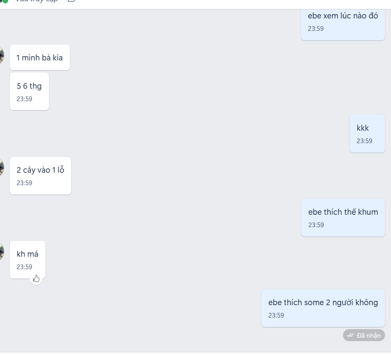The width and height of the screenshot is (391, 354).
Task: Click the tag label icon in chat header
Action: point(72,1)
